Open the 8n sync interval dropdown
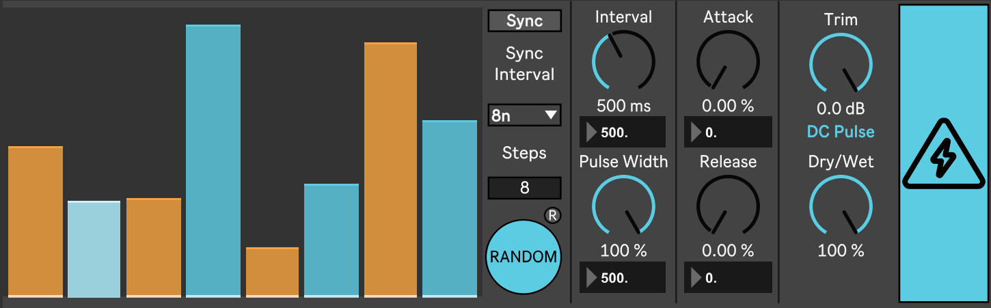991x308 pixels. coord(524,115)
